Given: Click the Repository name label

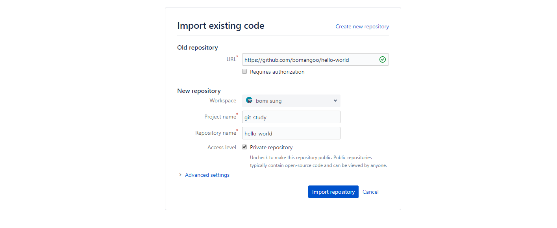Looking at the screenshot, I should pyautogui.click(x=216, y=133).
